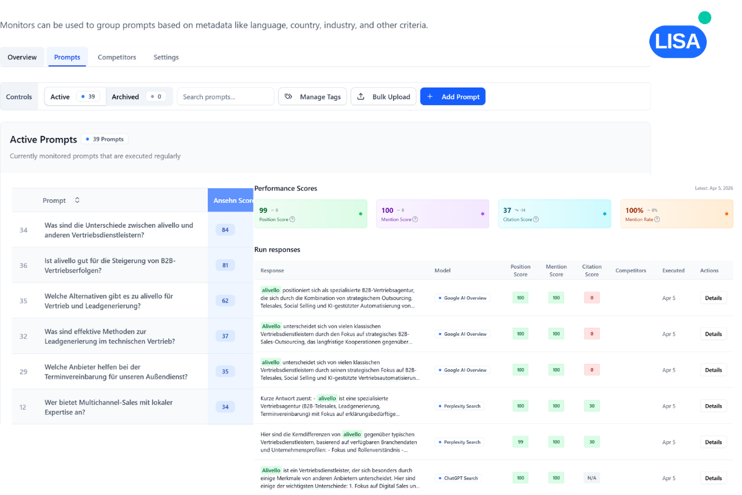Click the tag icon in Manage Tags
Screen dimensions: 742x495
click(x=288, y=97)
